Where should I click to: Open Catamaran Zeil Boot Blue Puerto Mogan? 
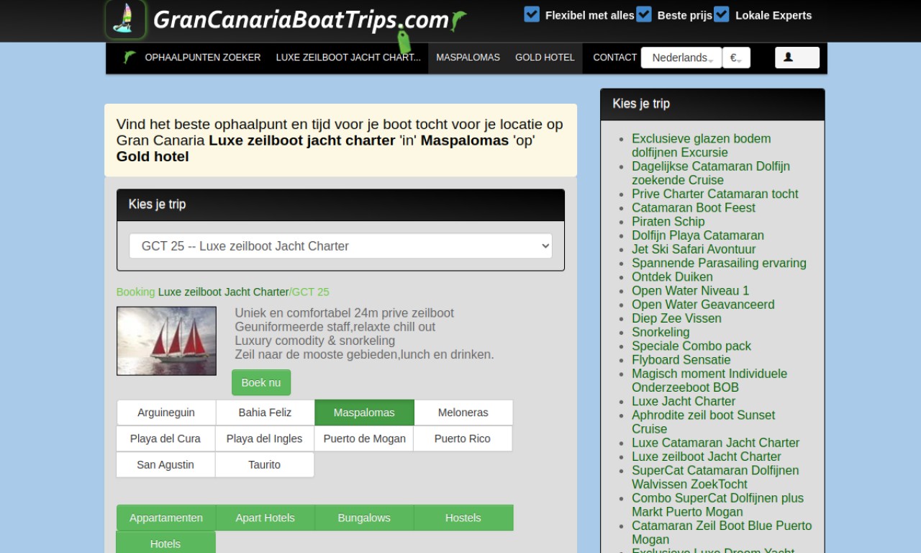coord(722,532)
